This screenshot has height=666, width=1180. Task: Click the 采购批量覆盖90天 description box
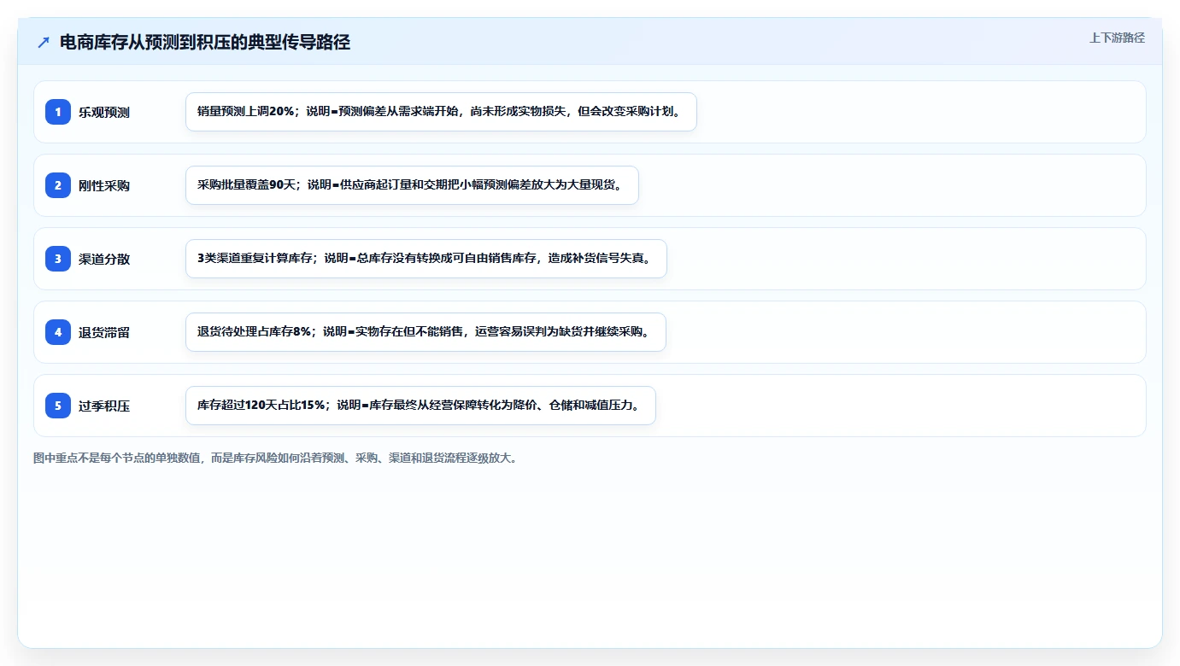[412, 185]
